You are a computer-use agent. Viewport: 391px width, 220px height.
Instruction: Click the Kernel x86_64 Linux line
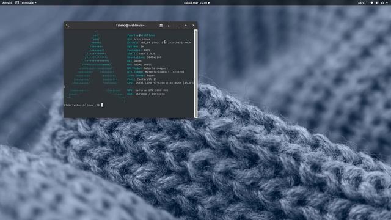159,43
